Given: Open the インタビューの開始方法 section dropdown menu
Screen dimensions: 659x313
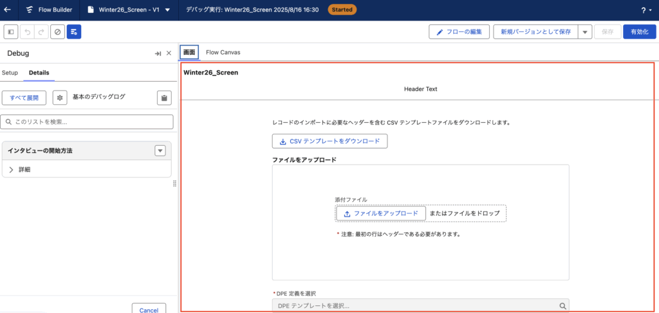Looking at the screenshot, I should [160, 150].
